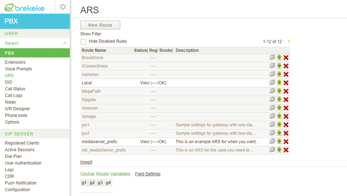
Task: Delete the IConnectHere route
Action: click(x=286, y=66)
